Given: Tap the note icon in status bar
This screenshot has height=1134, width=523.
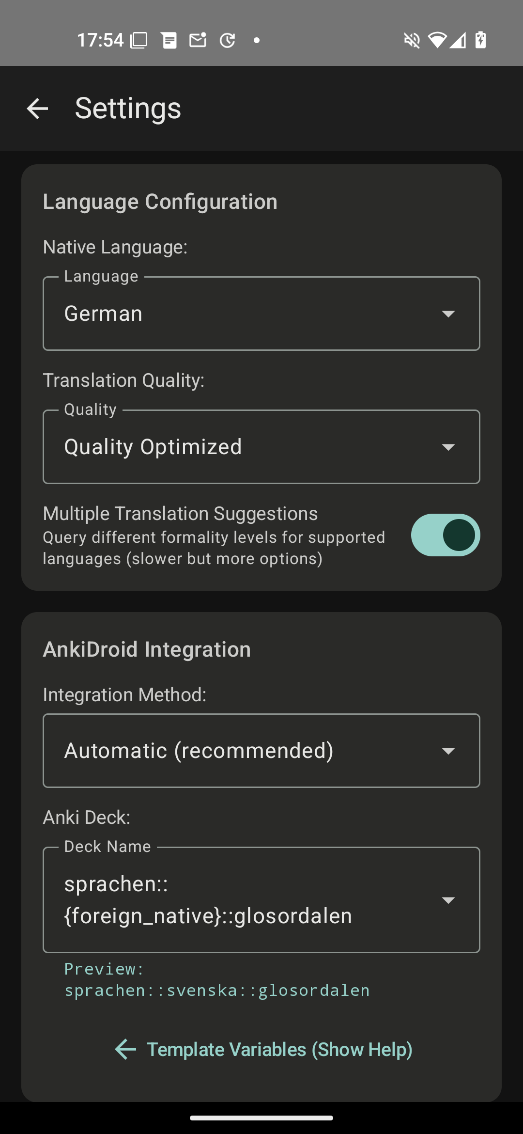Looking at the screenshot, I should pyautogui.click(x=169, y=40).
